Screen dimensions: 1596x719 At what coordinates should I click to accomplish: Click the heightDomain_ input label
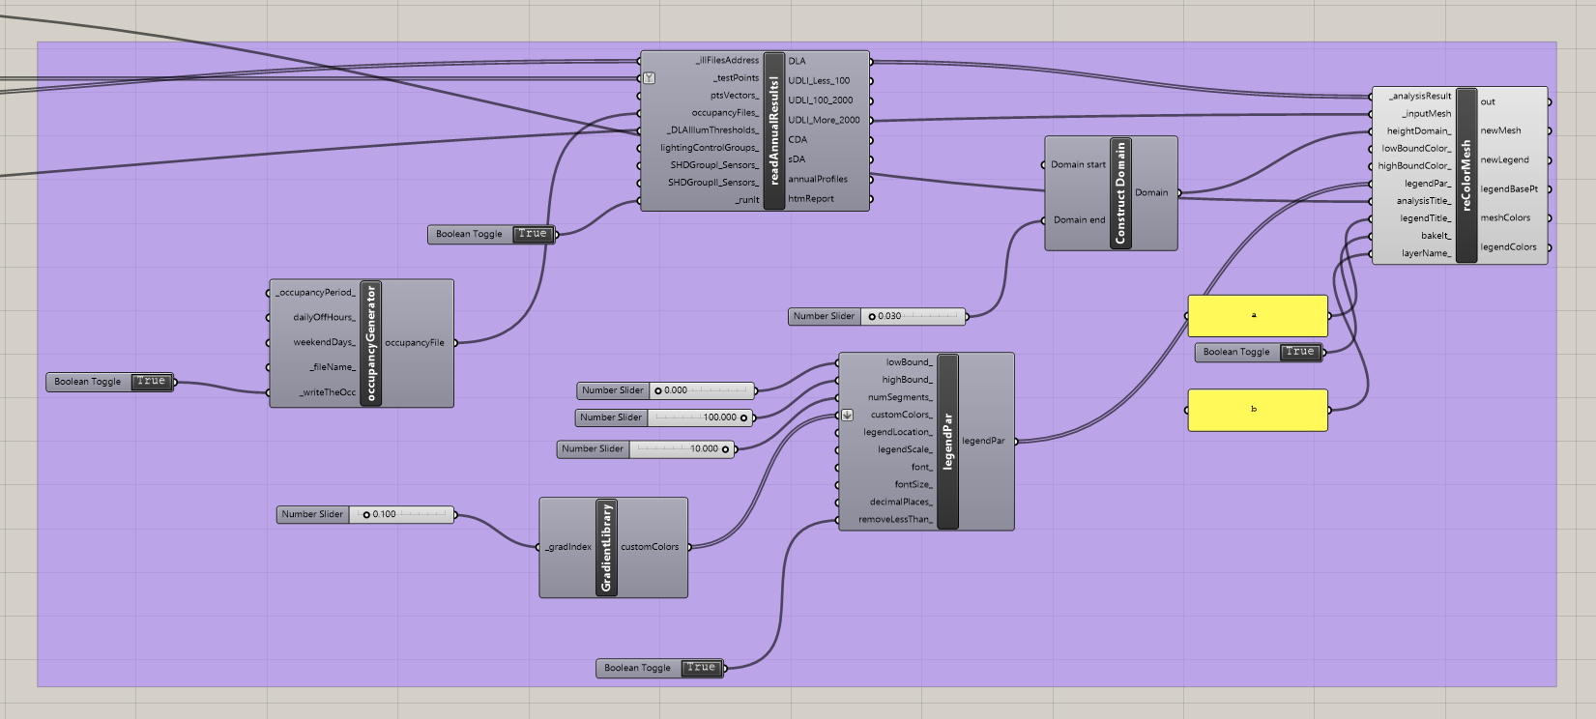click(x=1419, y=130)
